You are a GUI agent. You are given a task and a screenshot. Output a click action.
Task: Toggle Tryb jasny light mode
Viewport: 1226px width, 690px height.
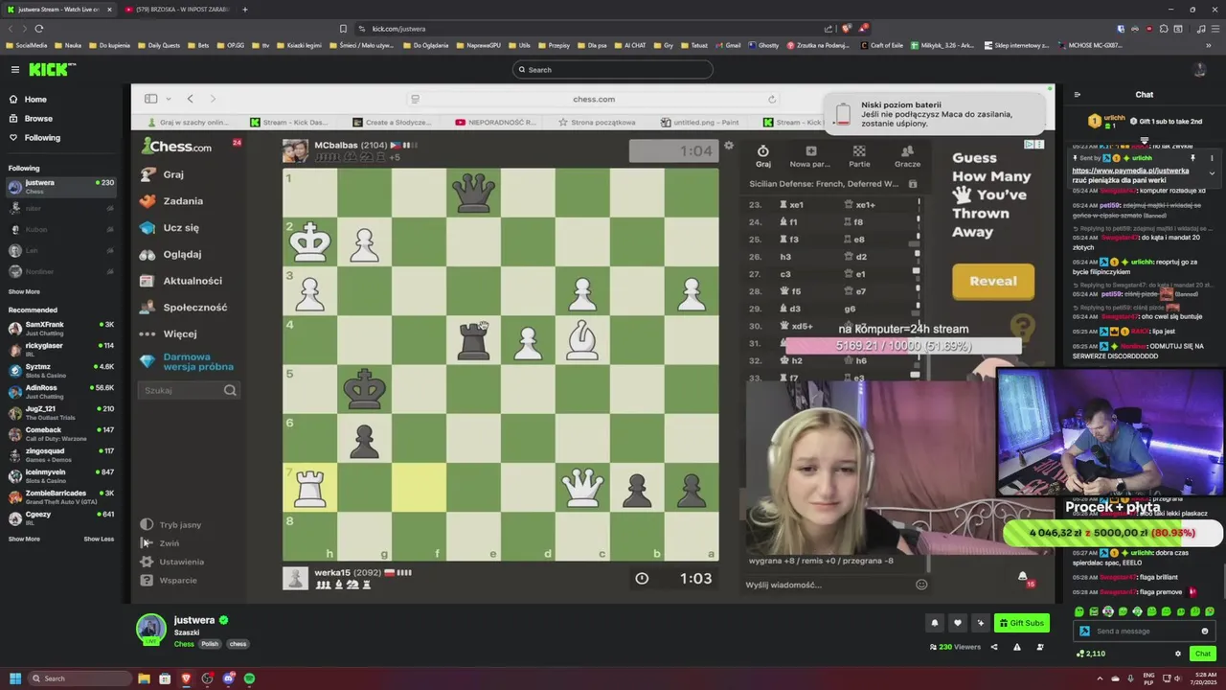point(180,525)
